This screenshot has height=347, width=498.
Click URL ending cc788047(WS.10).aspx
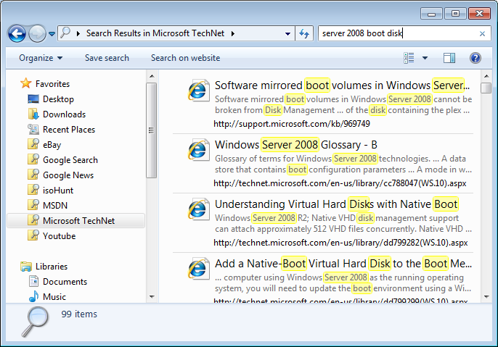[x=340, y=183]
